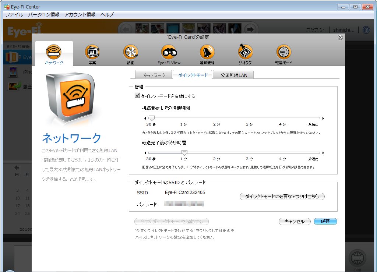Viewport: 377px width, 272px height.
Task: Maximize the Eye-Fi Center window
Action: click(x=355, y=7)
